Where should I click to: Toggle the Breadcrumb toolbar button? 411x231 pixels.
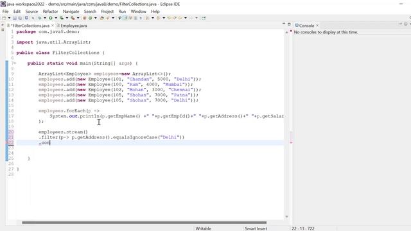click(x=119, y=18)
